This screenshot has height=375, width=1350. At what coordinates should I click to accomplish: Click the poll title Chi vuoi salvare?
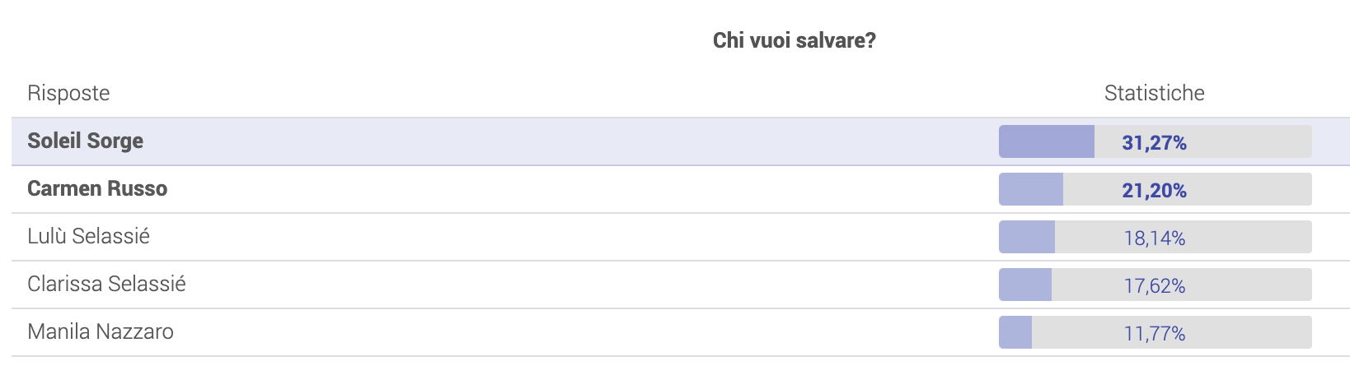coord(795,40)
